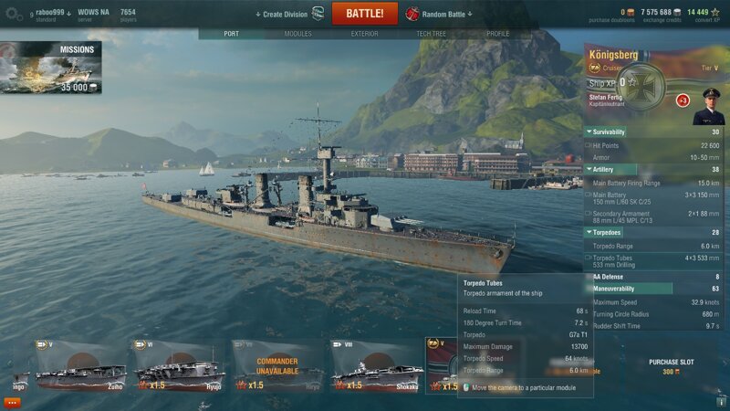Open the orange chat button

click(12, 403)
